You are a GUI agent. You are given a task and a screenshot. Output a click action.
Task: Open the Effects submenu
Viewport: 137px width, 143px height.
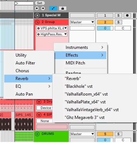pyautogui.click(x=81, y=55)
